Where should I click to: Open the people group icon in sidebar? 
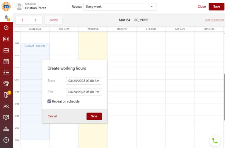6,106
